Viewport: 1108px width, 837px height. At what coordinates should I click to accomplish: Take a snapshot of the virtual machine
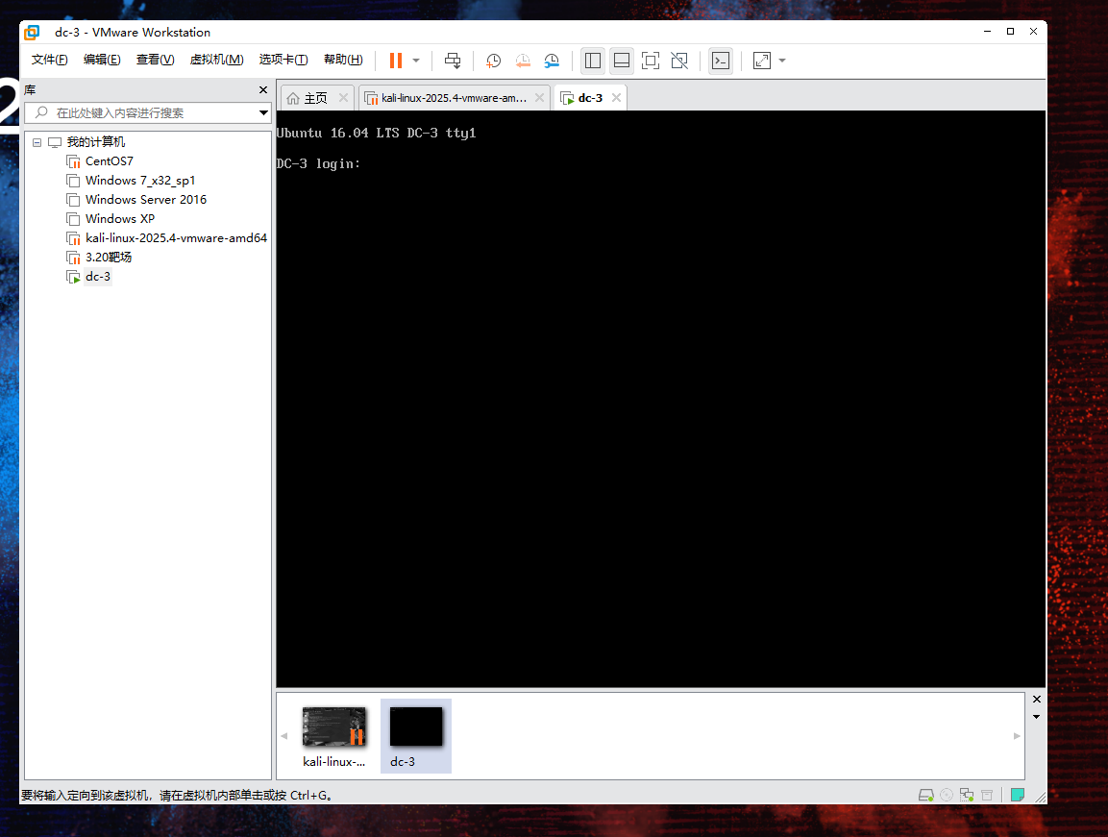click(x=493, y=61)
